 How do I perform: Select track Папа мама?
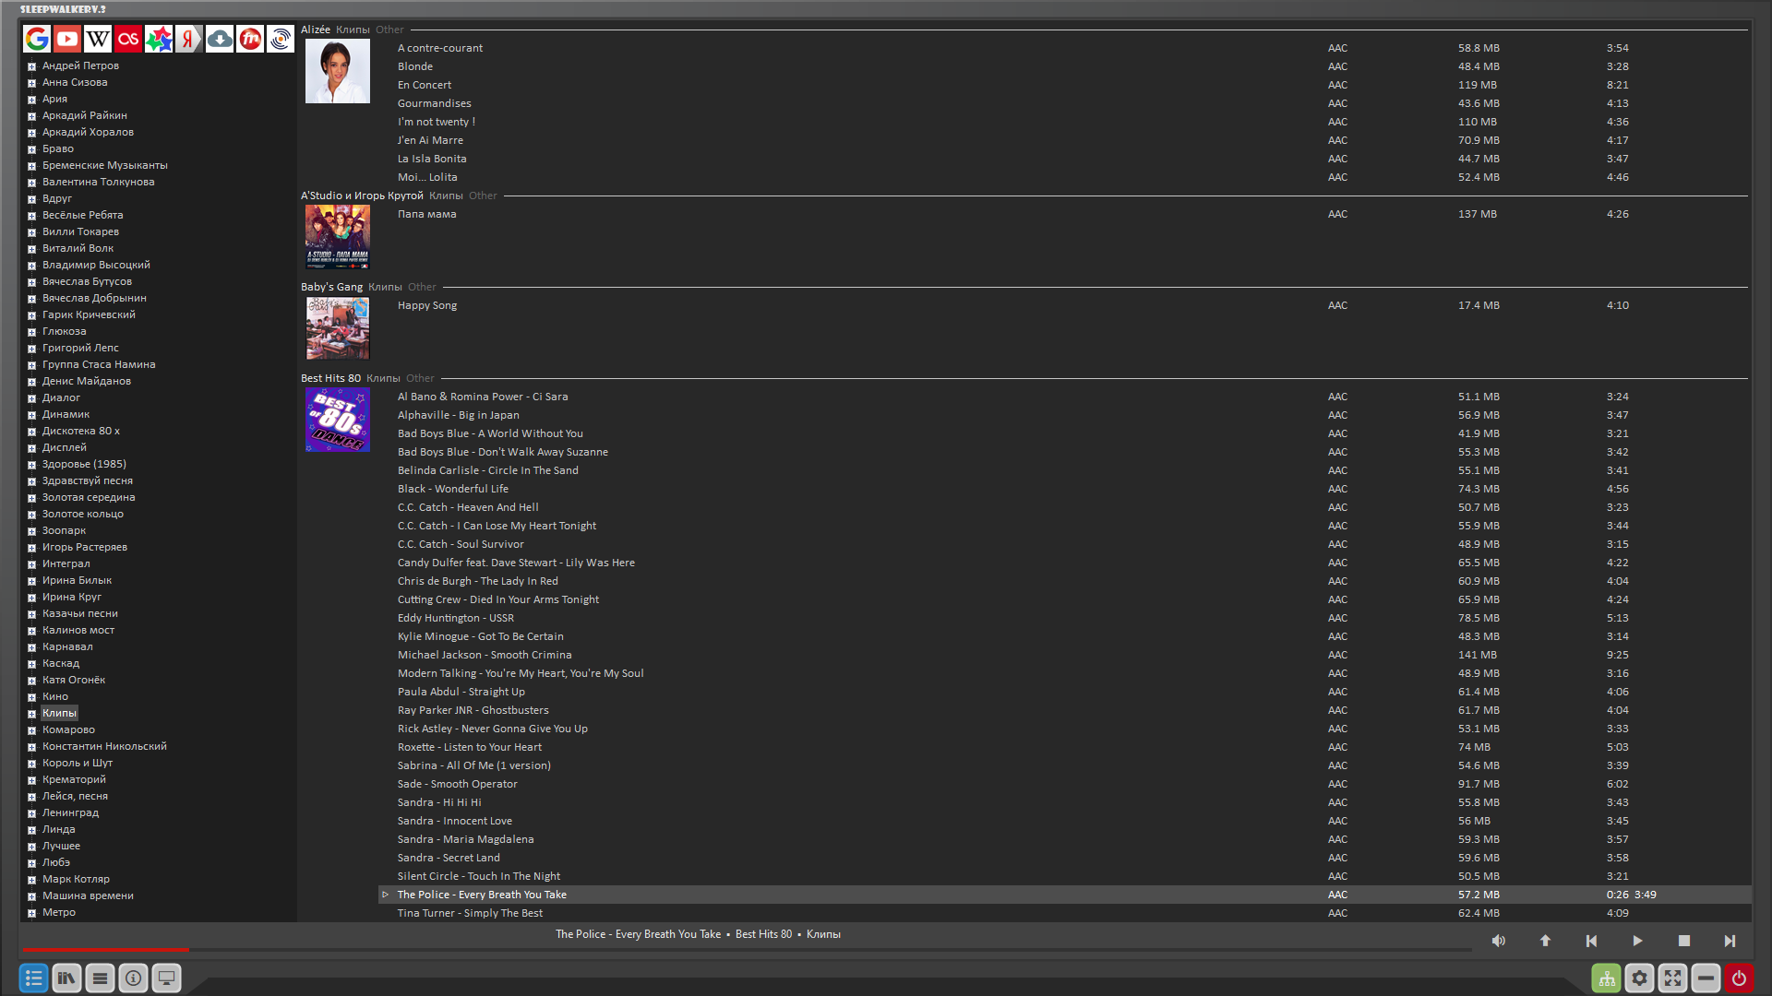tap(1065, 214)
